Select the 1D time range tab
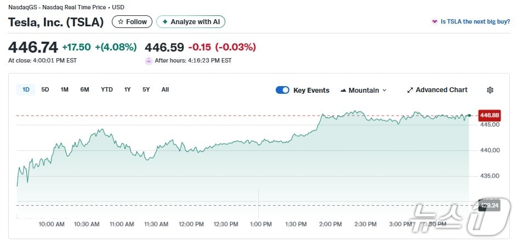The width and height of the screenshot is (518, 243). [x=26, y=89]
